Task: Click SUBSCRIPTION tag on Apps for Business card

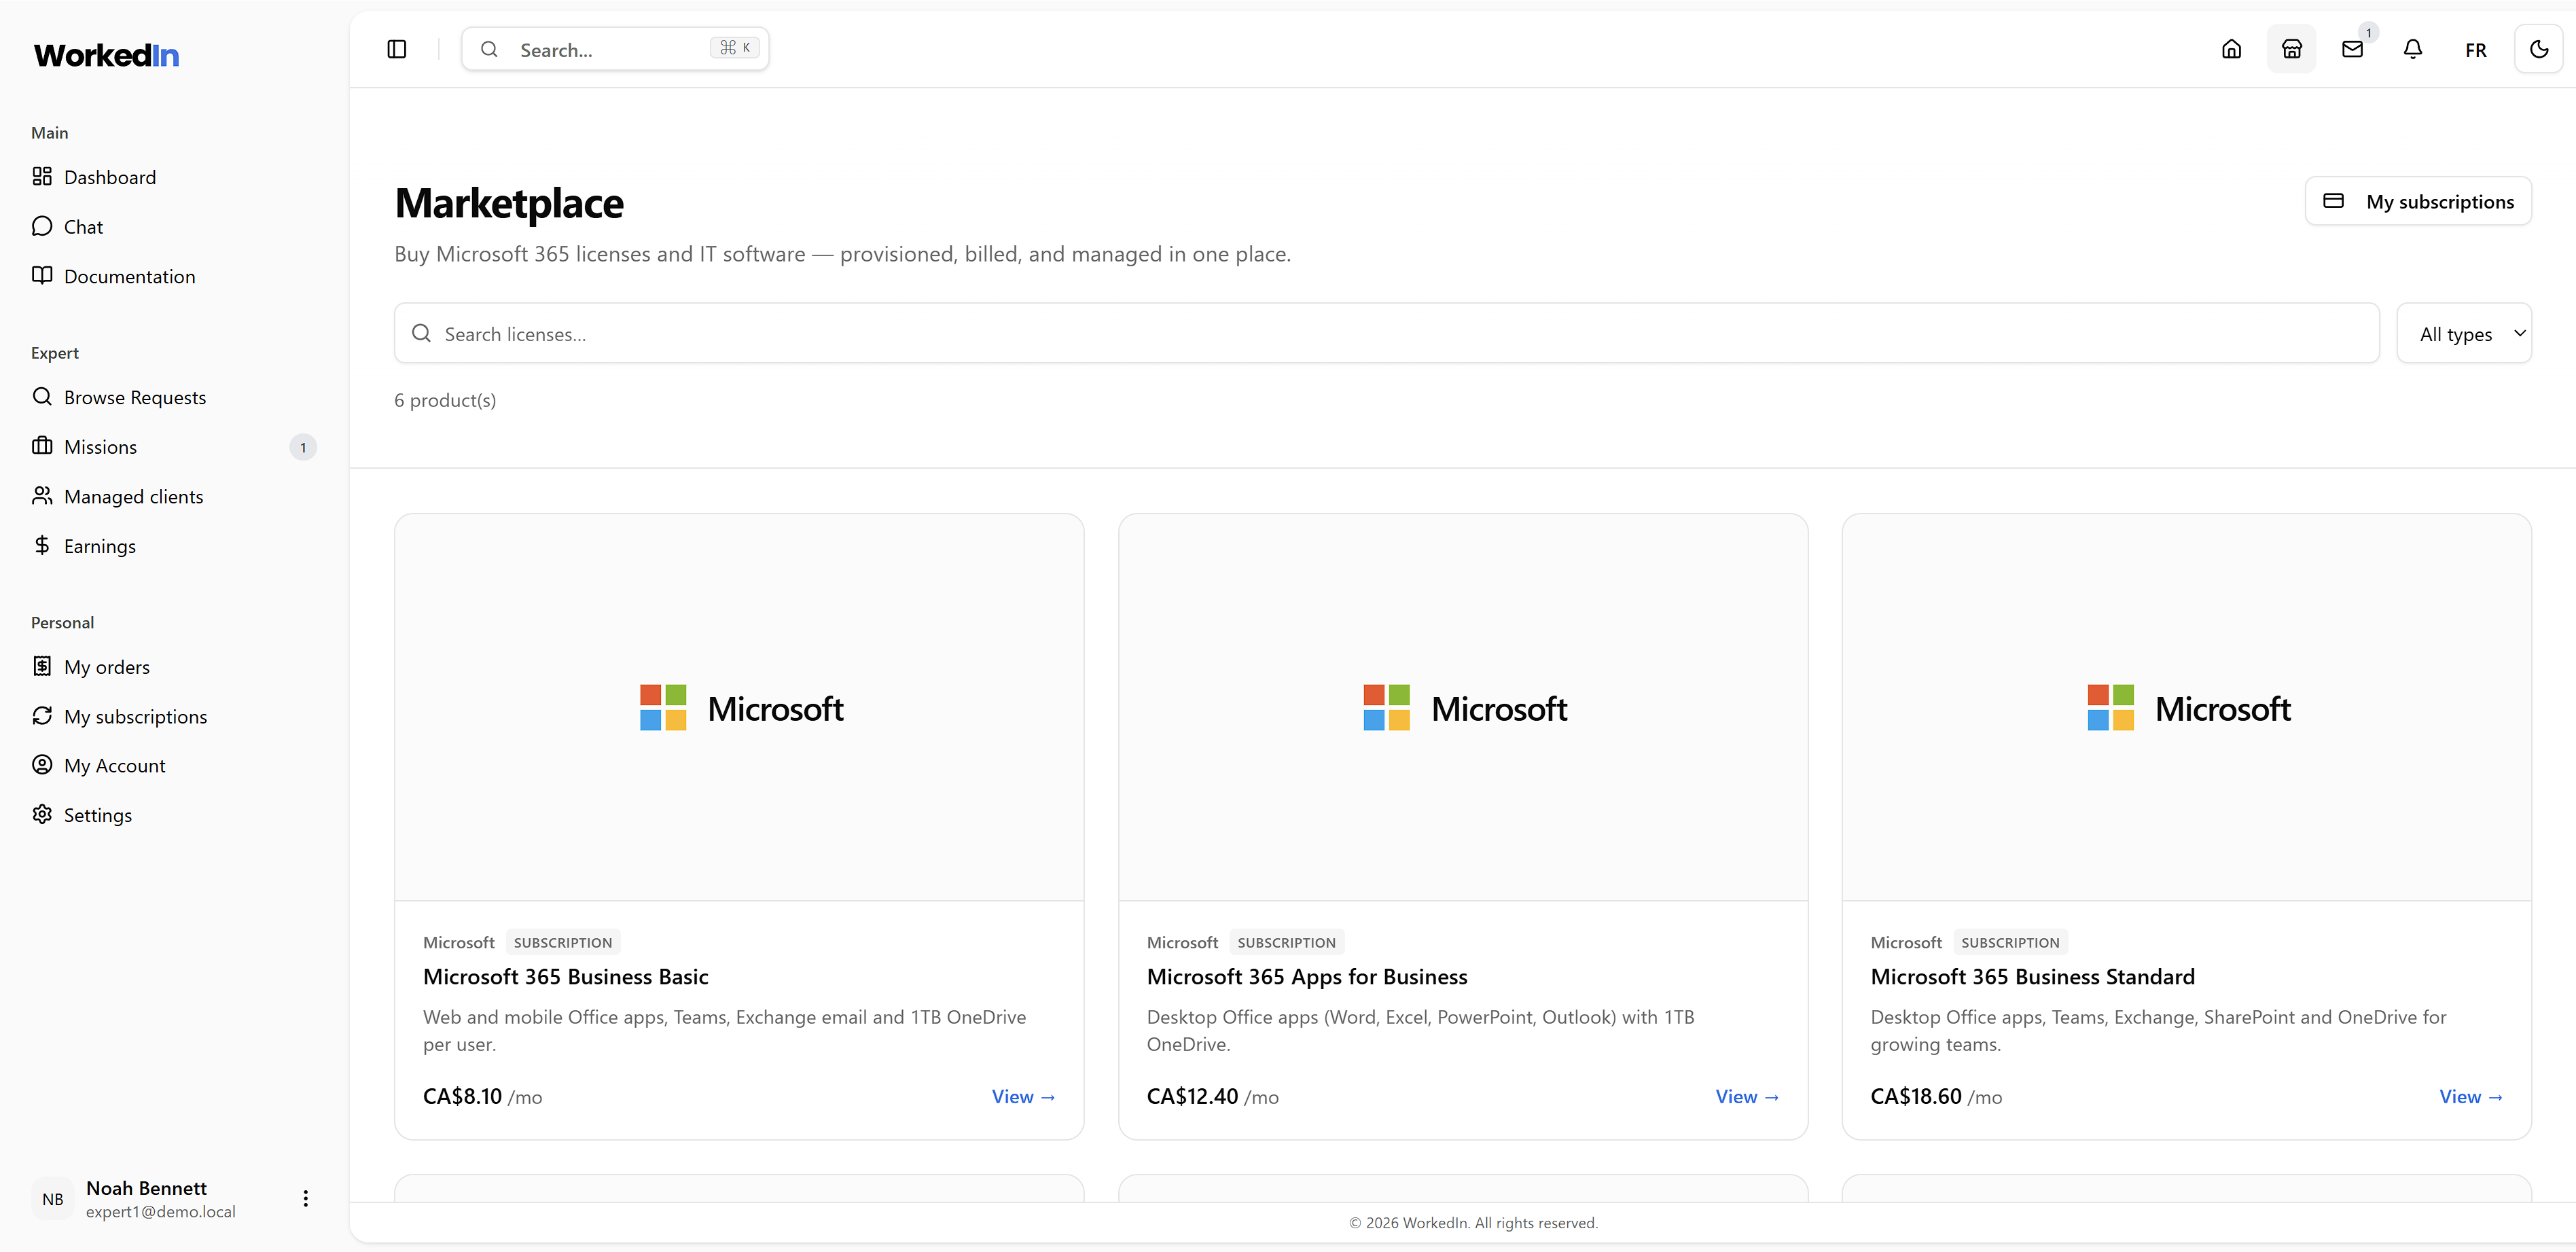Action: (1286, 942)
